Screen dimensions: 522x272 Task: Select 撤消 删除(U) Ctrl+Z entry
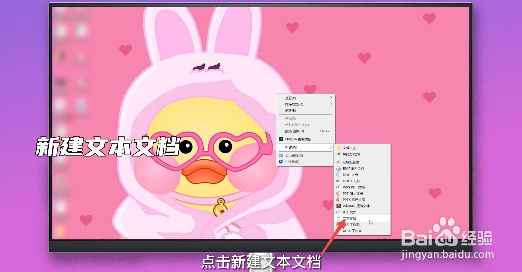[x=305, y=131]
